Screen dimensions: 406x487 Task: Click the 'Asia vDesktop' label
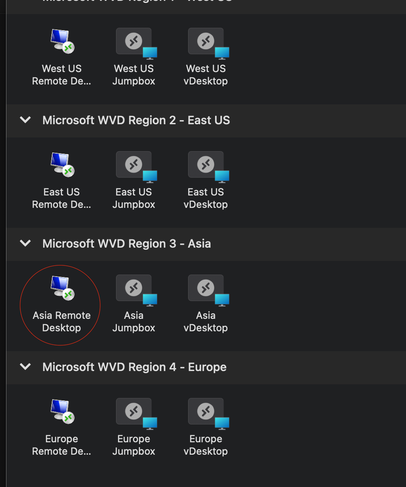(205, 321)
